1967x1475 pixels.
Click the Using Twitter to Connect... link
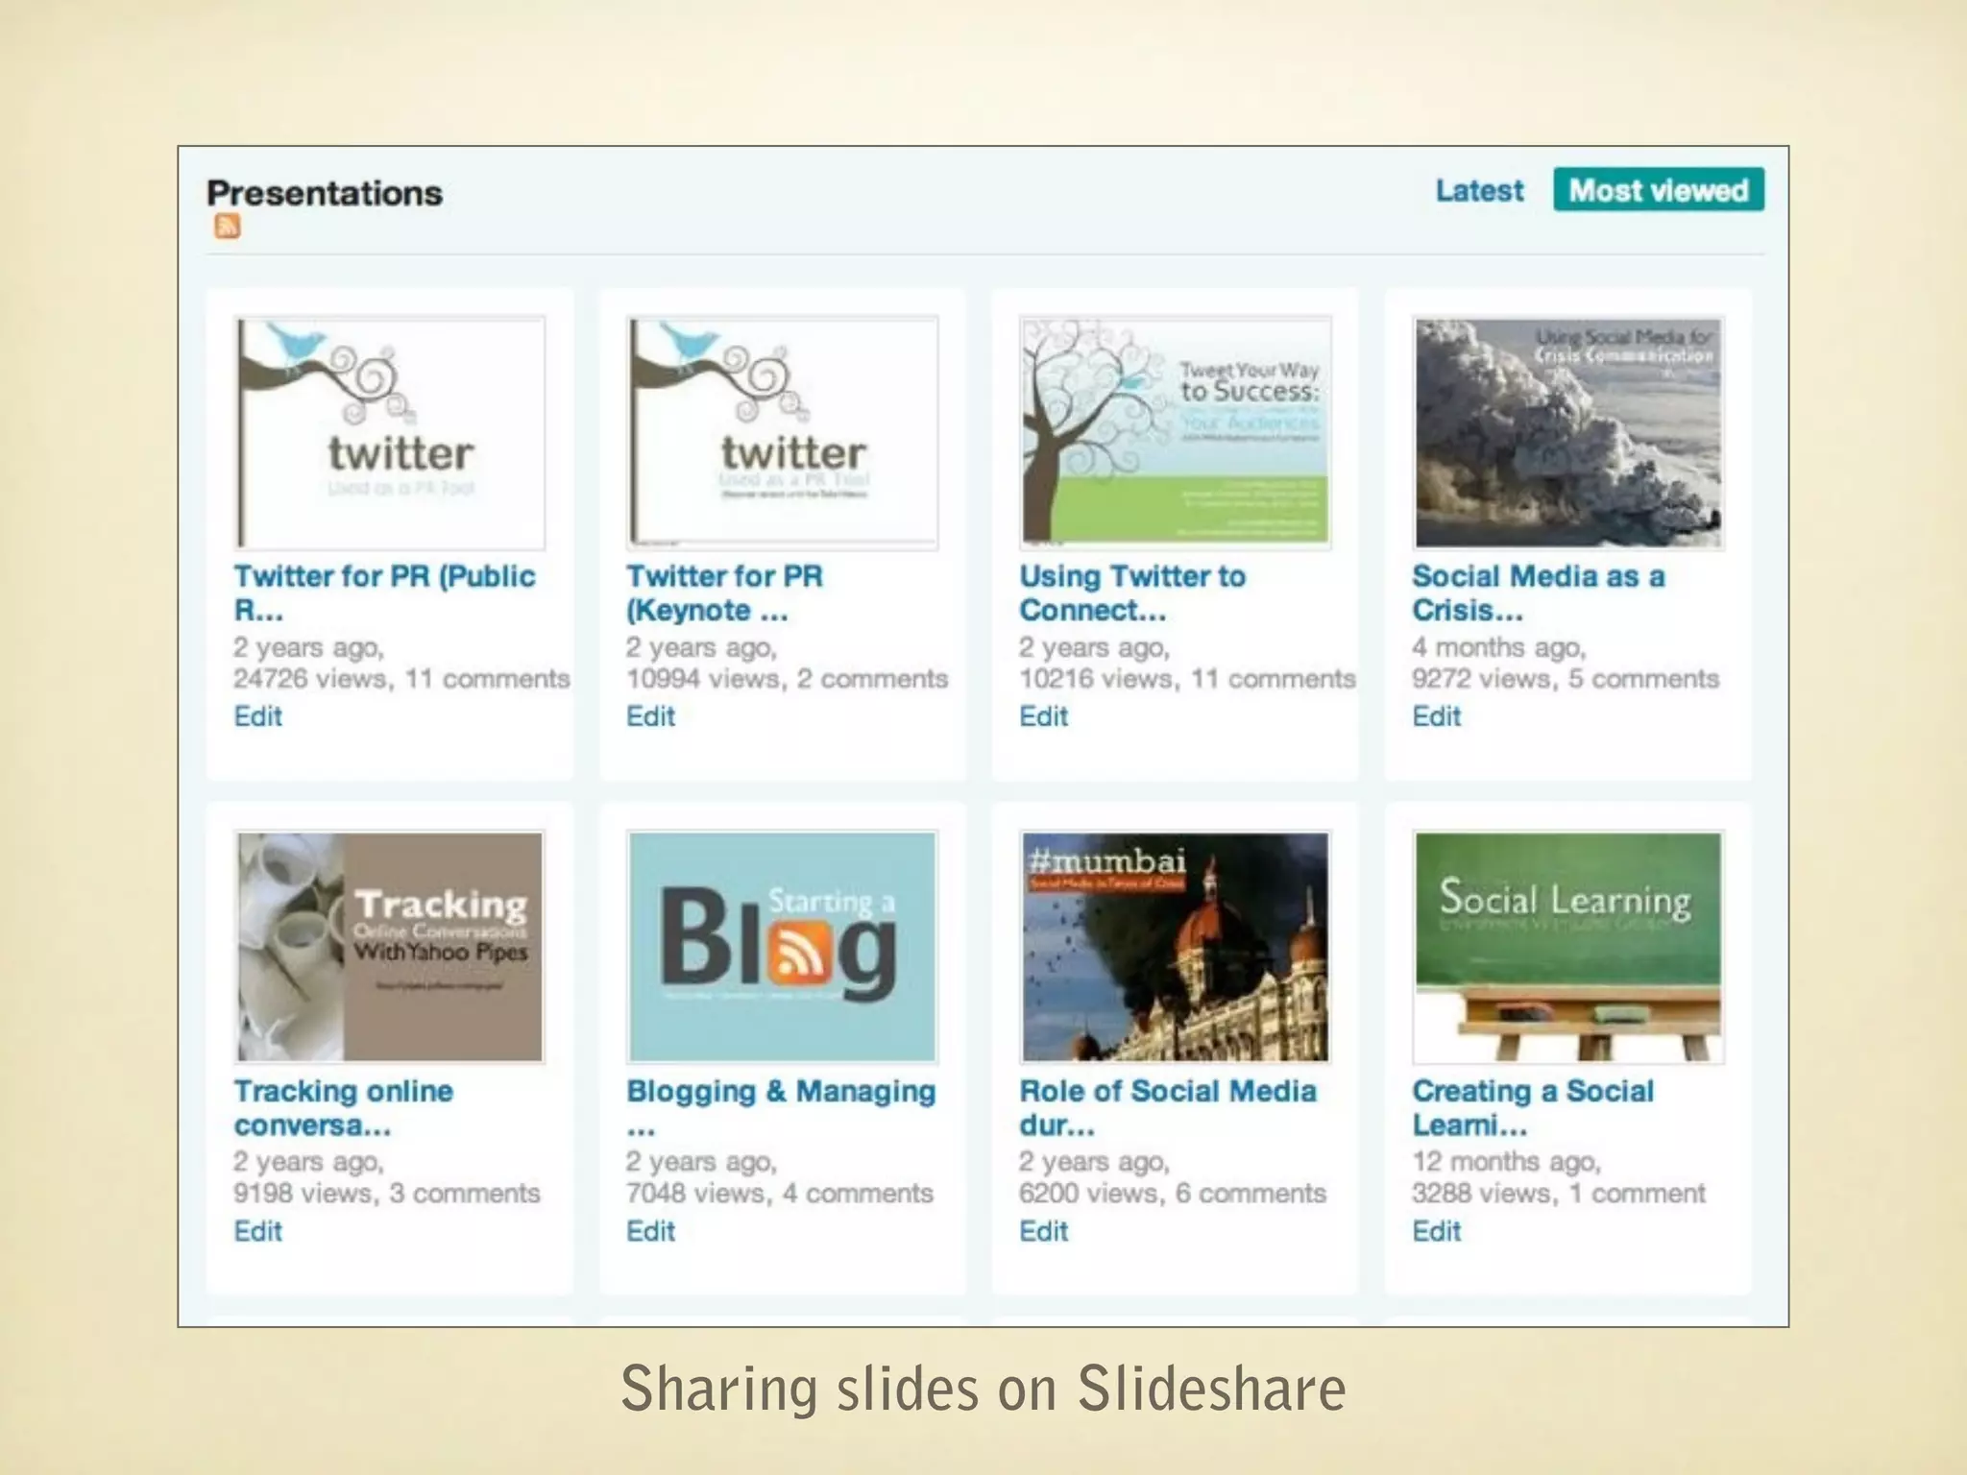coord(1132,592)
